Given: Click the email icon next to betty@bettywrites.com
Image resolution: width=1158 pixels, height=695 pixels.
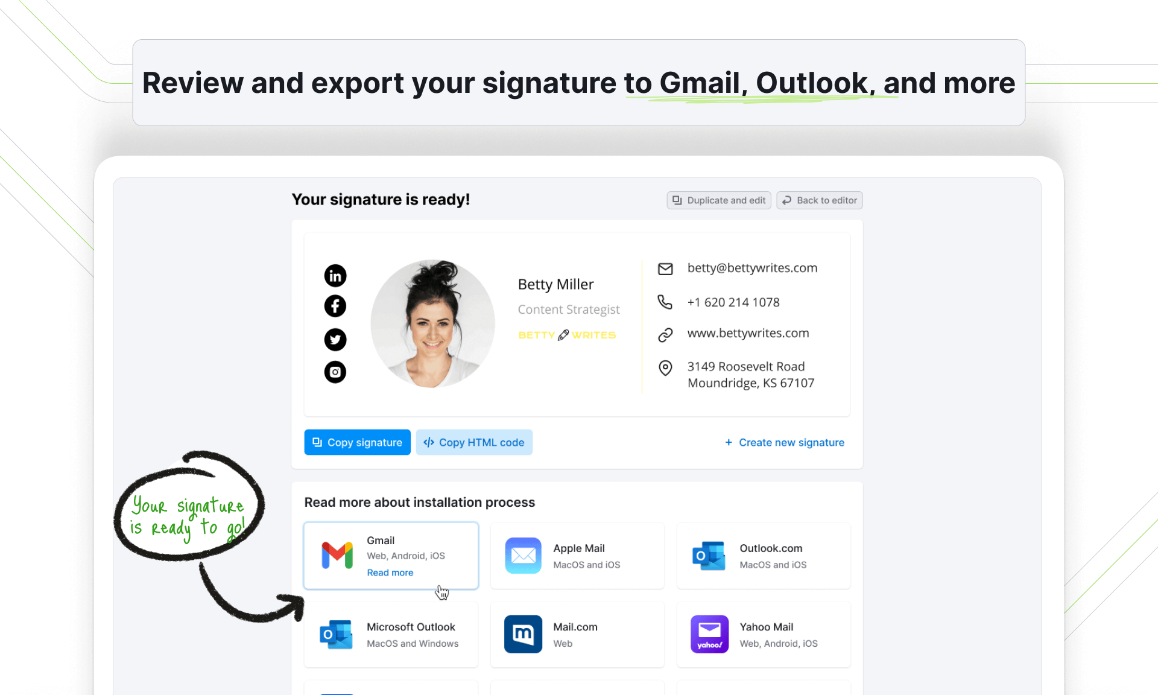Looking at the screenshot, I should [666, 268].
